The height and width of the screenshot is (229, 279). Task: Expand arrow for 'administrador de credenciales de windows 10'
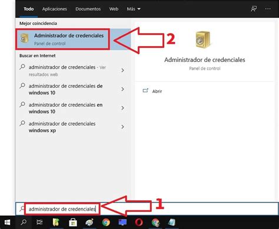pyautogui.click(x=122, y=89)
